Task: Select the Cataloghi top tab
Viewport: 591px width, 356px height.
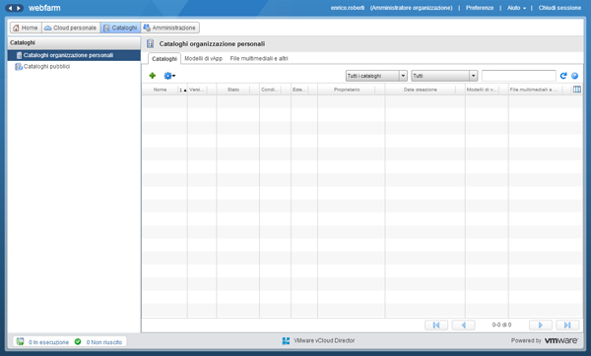Action: tap(120, 28)
